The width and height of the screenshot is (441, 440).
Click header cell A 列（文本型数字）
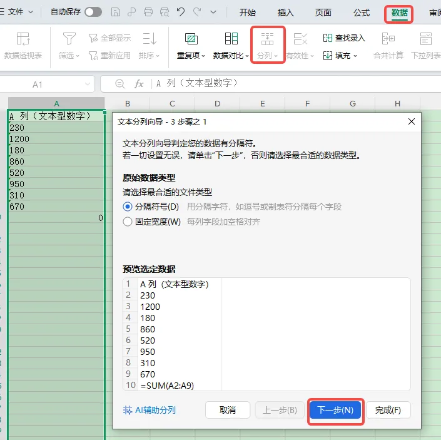(56, 116)
